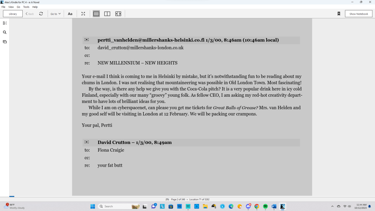375x211 pixels.
Task: Enter full screen reading mode
Action: click(x=83, y=14)
